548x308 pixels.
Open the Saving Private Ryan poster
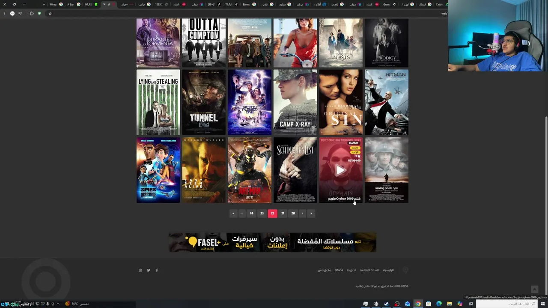pos(386,170)
